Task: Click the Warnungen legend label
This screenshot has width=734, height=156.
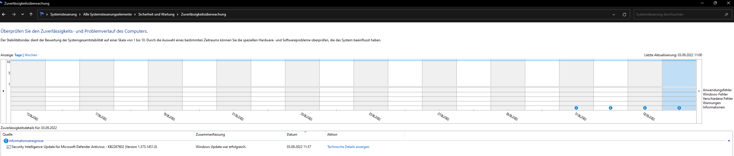Action: [712, 103]
